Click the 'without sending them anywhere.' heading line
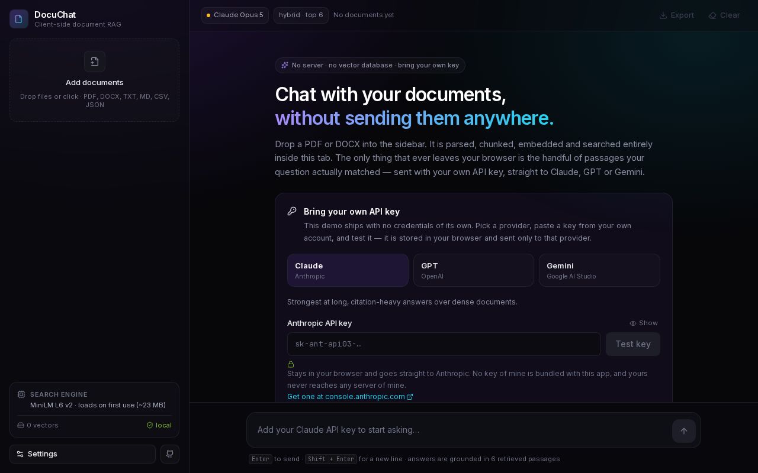This screenshot has height=473, width=758. pyautogui.click(x=414, y=118)
